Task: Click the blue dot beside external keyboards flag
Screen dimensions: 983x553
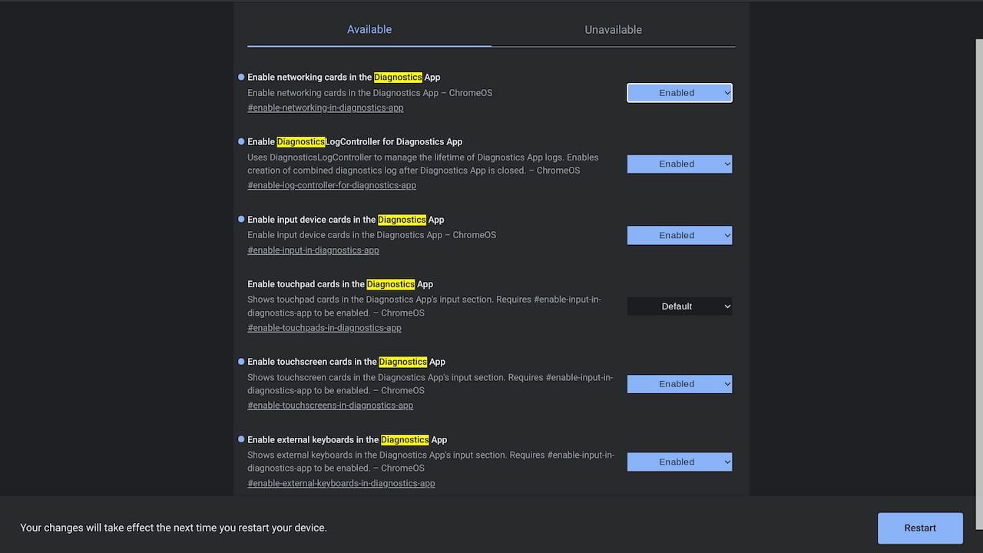Action: 241,439
